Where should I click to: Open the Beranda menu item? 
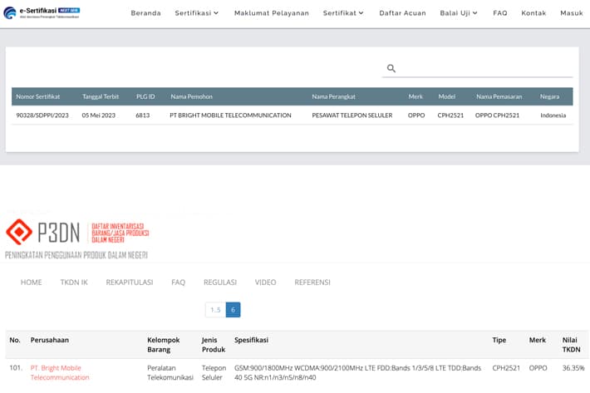[146, 13]
